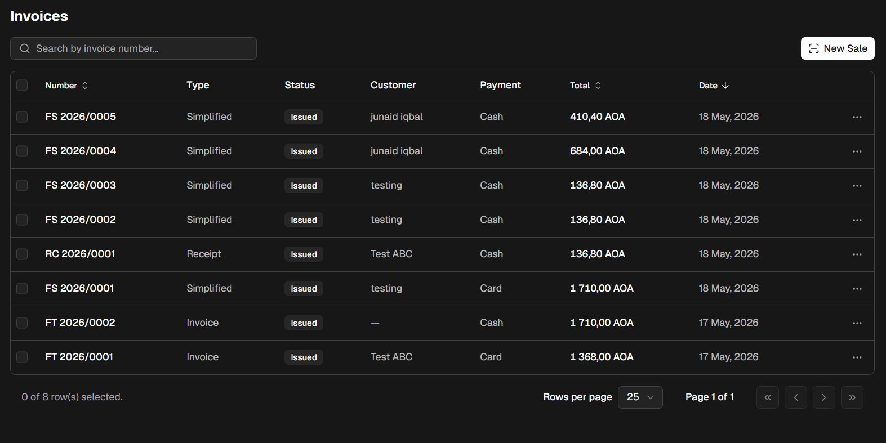Image resolution: width=886 pixels, height=443 pixels.
Task: Click Issued badge on RC 2026/0001 row
Action: pyautogui.click(x=304, y=254)
